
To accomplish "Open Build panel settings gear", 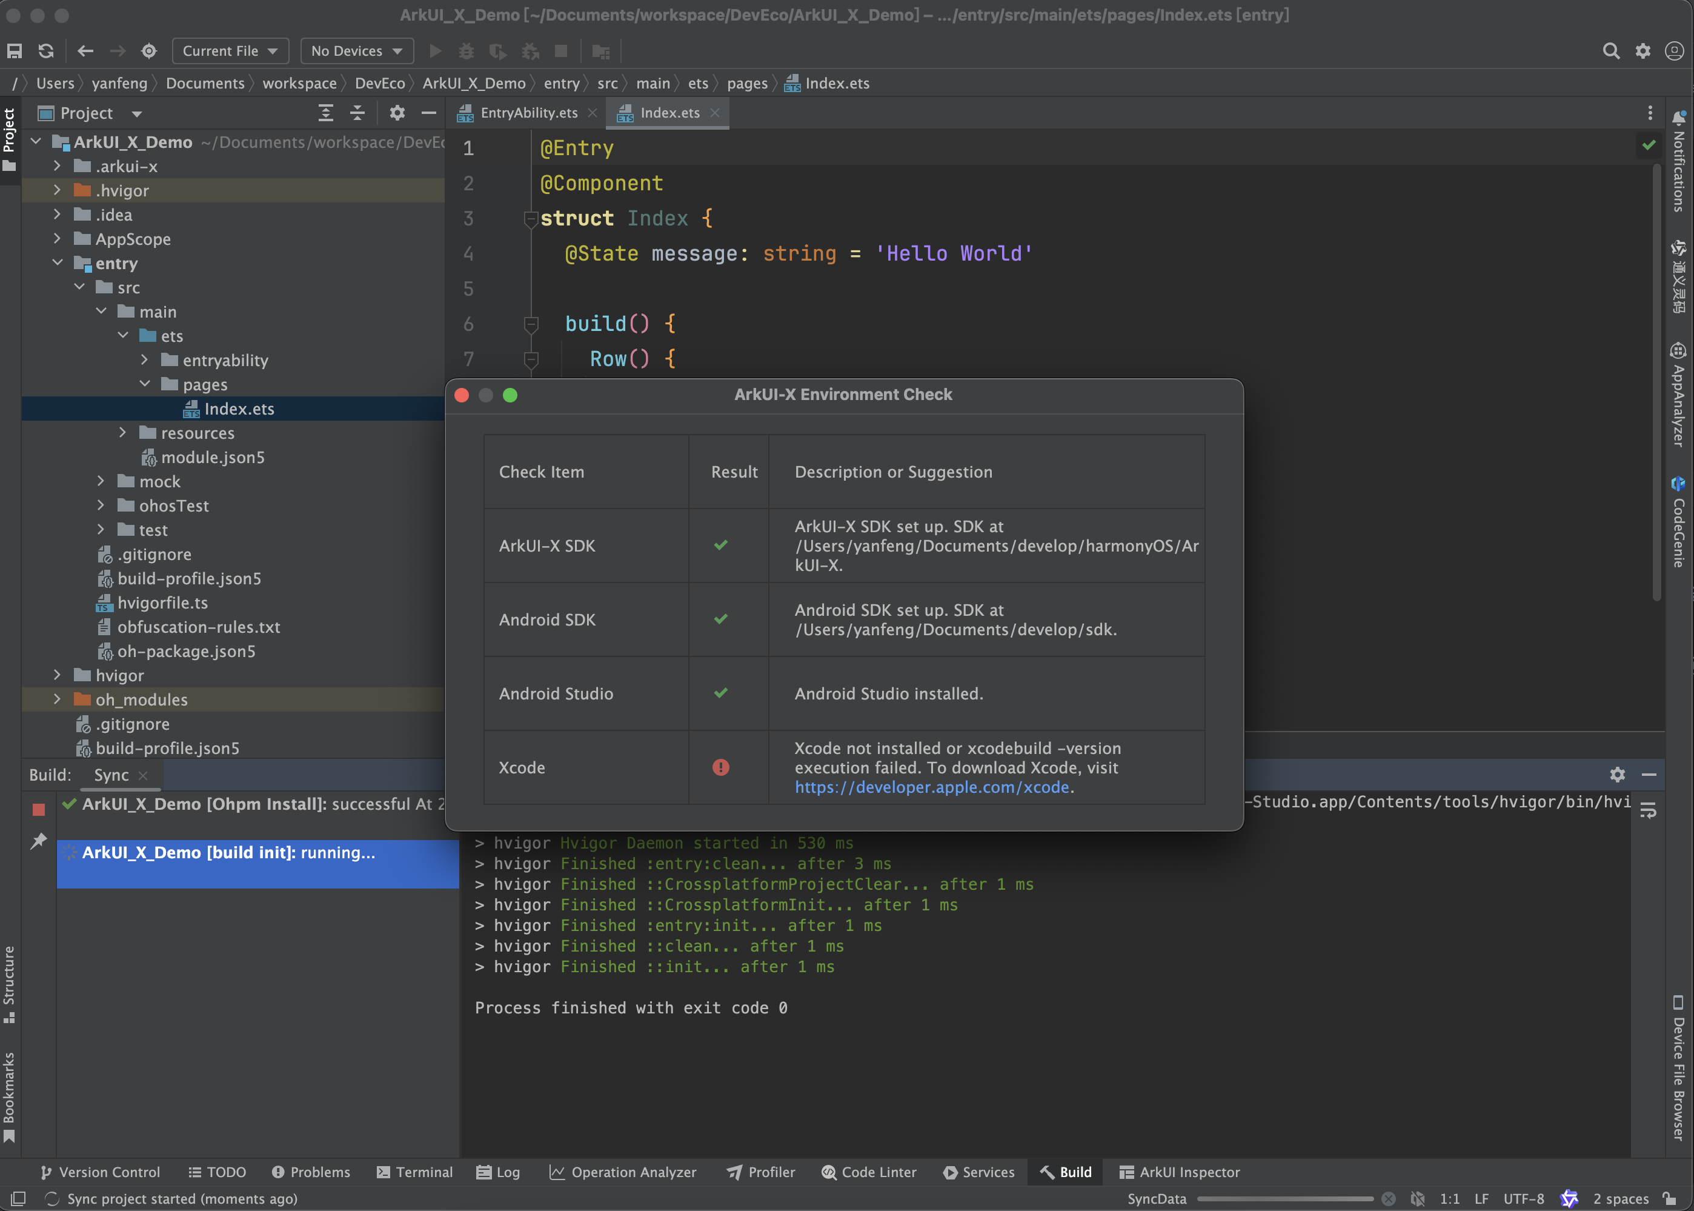I will 1617,775.
